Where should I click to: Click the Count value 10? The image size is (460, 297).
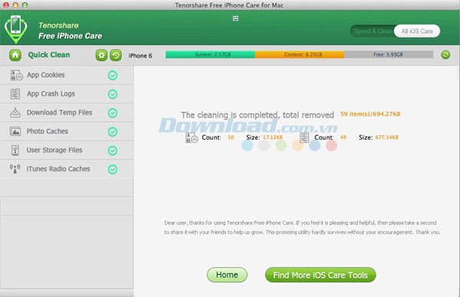pyautogui.click(x=231, y=137)
